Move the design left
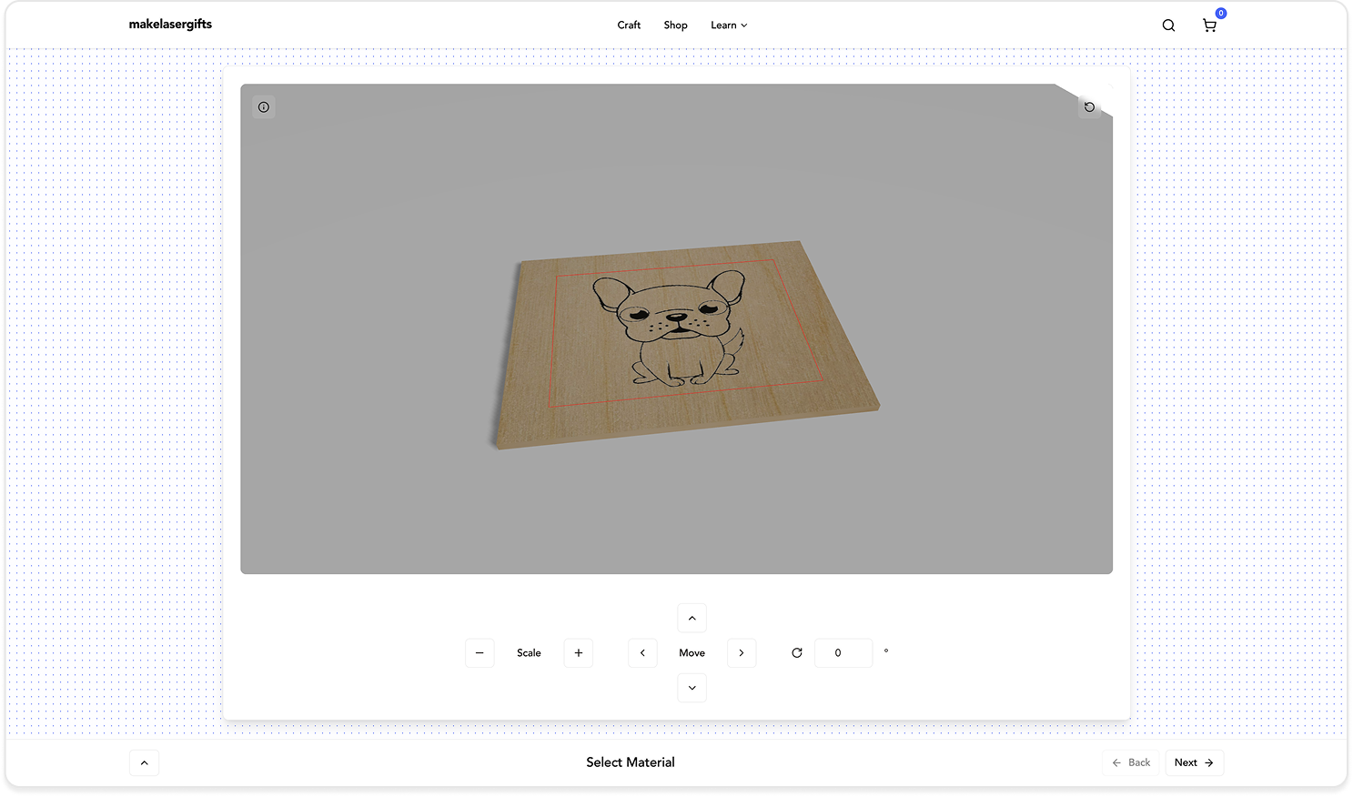The image size is (1353, 797). [x=642, y=652]
